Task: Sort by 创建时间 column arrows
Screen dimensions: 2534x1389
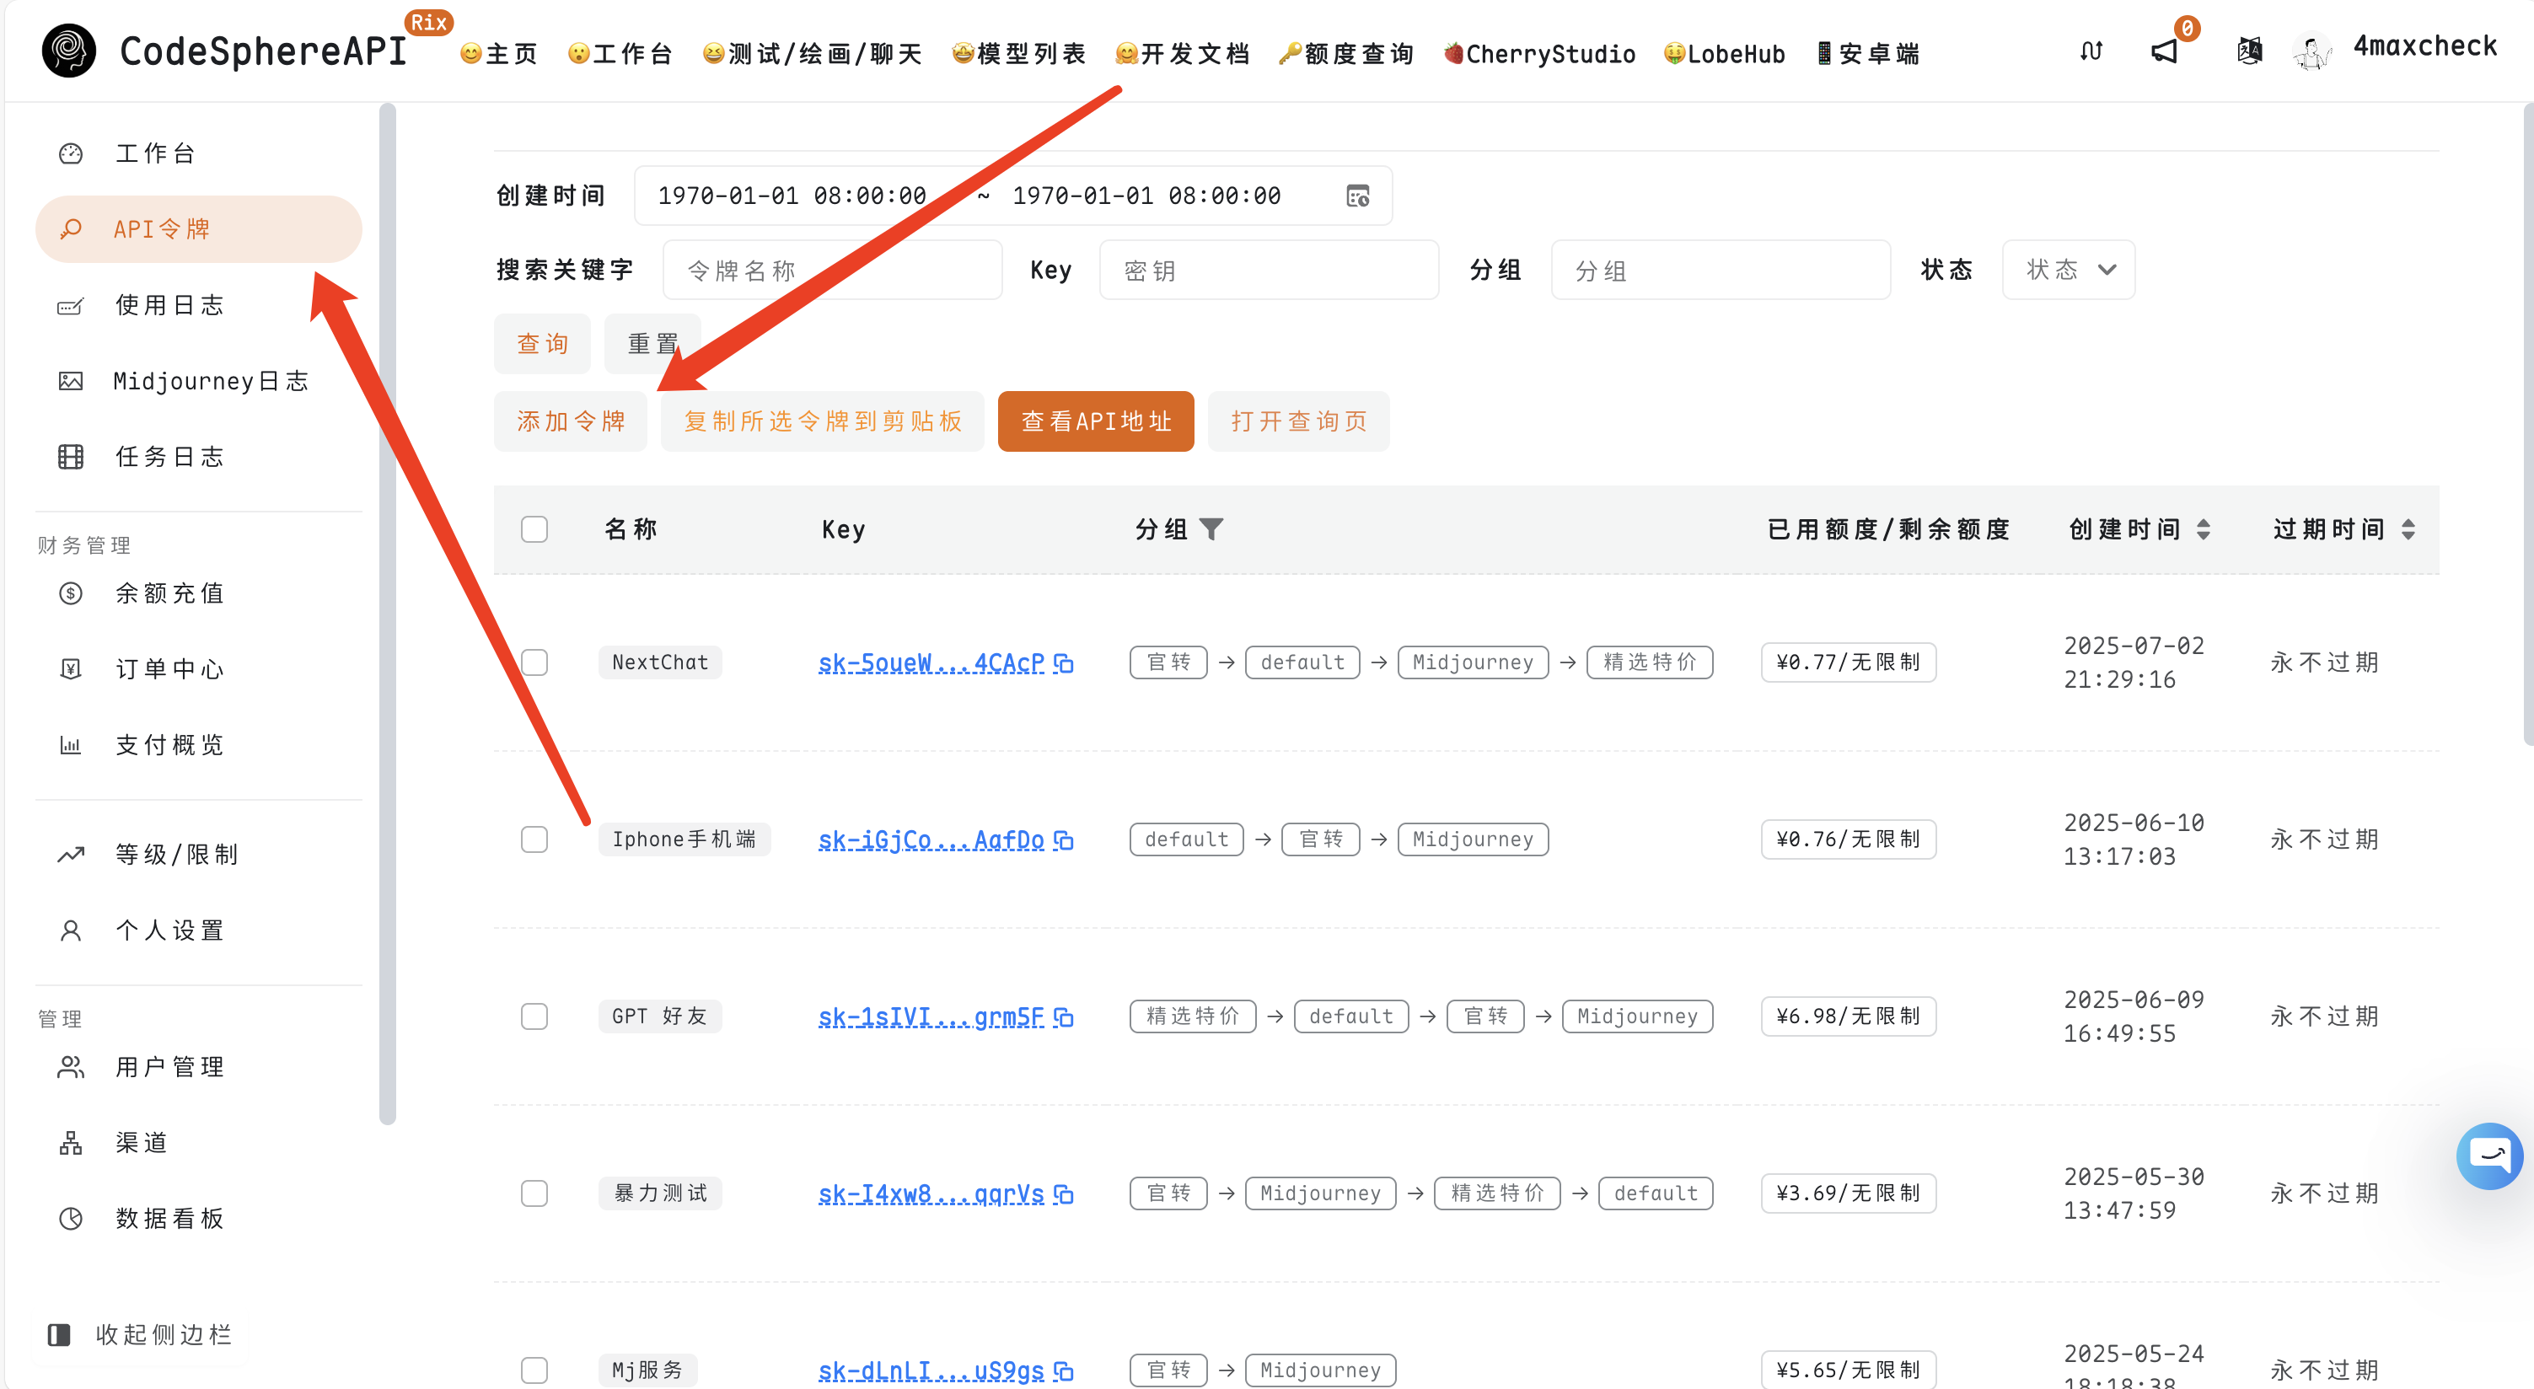Action: (x=2204, y=529)
